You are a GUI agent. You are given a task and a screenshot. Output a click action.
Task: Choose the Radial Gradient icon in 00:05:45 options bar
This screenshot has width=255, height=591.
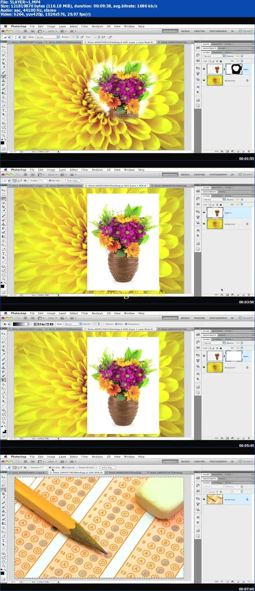tap(39, 323)
